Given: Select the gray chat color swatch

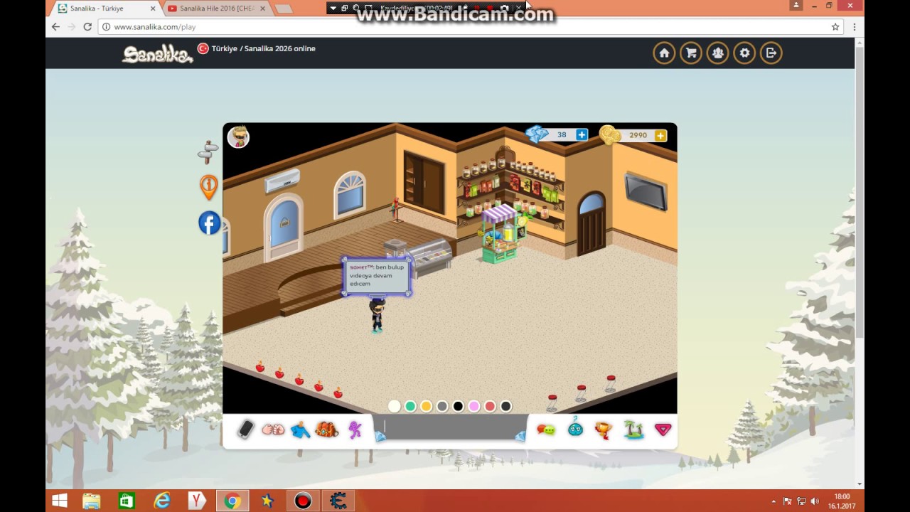Looking at the screenshot, I should click(x=442, y=406).
